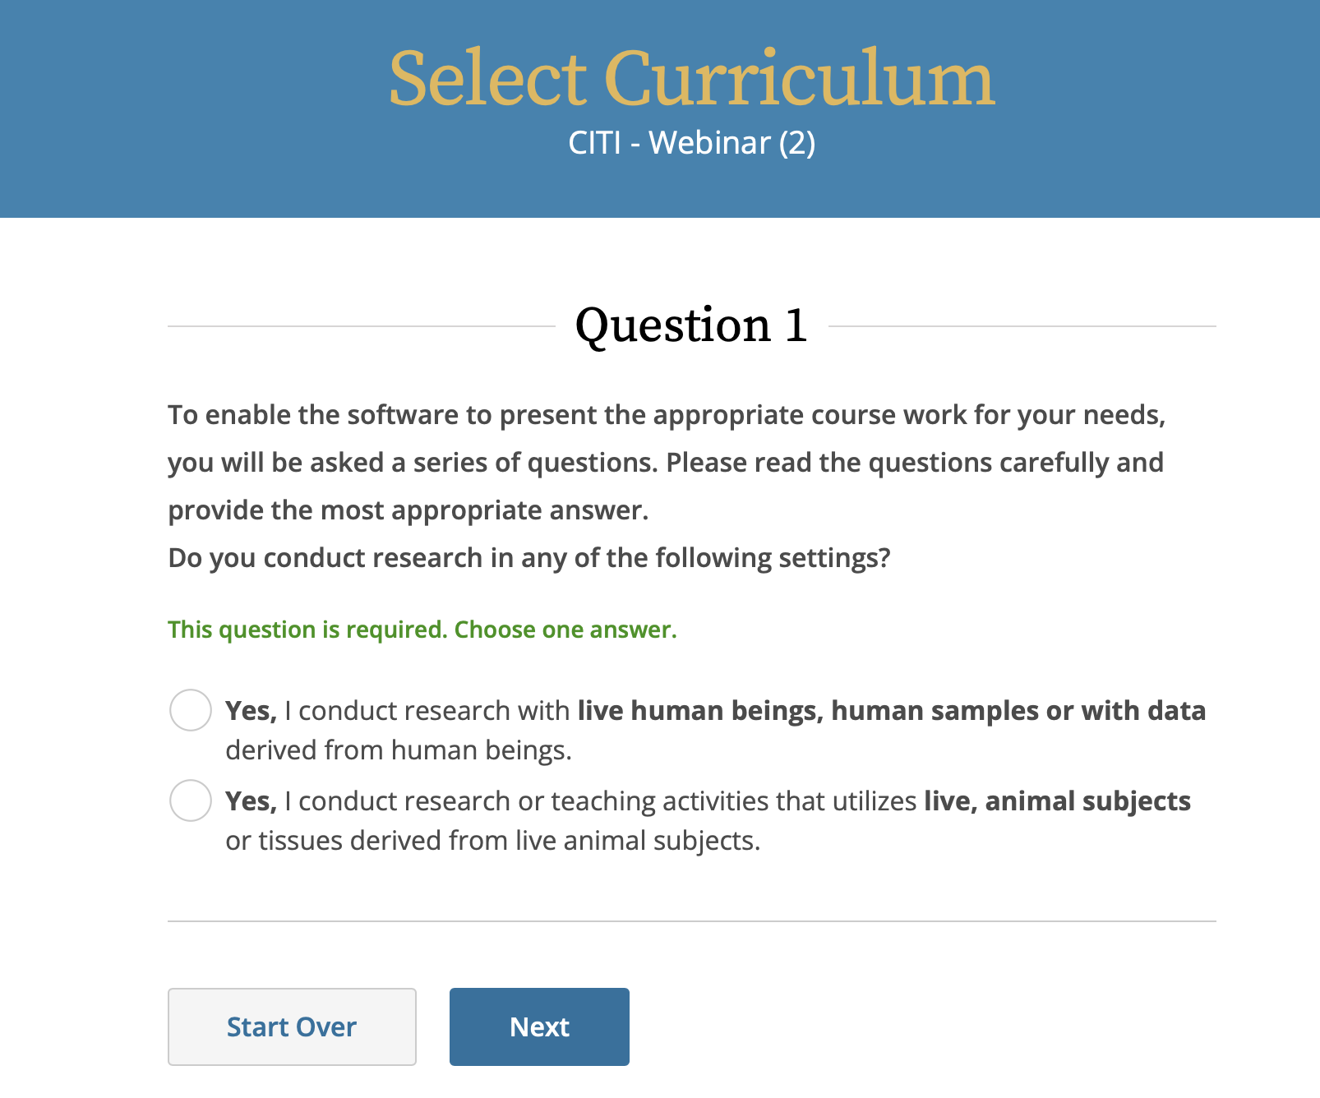Click the required question notice text
Viewport: 1320px width, 1098px height.
click(x=422, y=630)
